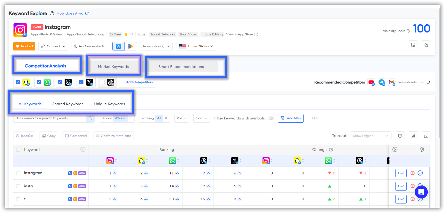This screenshot has width=445, height=213.
Task: Switch to the Competitor Analysis tab
Action: [46, 66]
